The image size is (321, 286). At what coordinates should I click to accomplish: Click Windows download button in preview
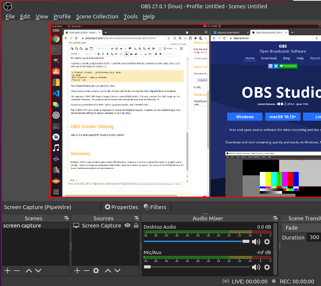coord(245,117)
